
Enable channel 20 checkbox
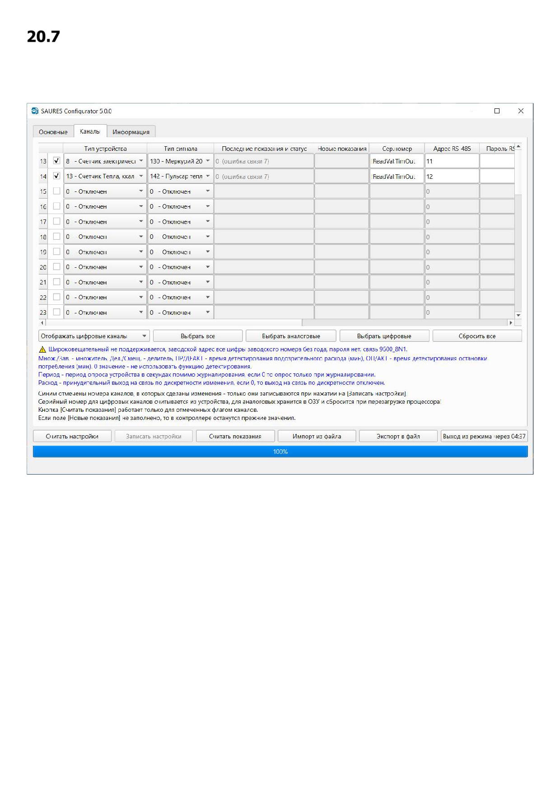tap(56, 267)
